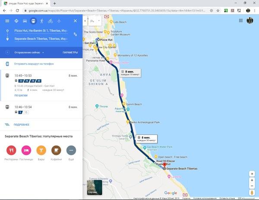Open the Google apps grid
This screenshot has height=200, width=259.
tap(241, 20)
